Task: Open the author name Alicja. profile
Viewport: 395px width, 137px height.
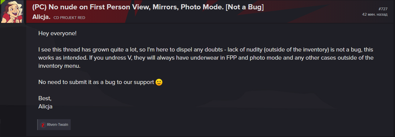Action: pyautogui.click(x=41, y=17)
